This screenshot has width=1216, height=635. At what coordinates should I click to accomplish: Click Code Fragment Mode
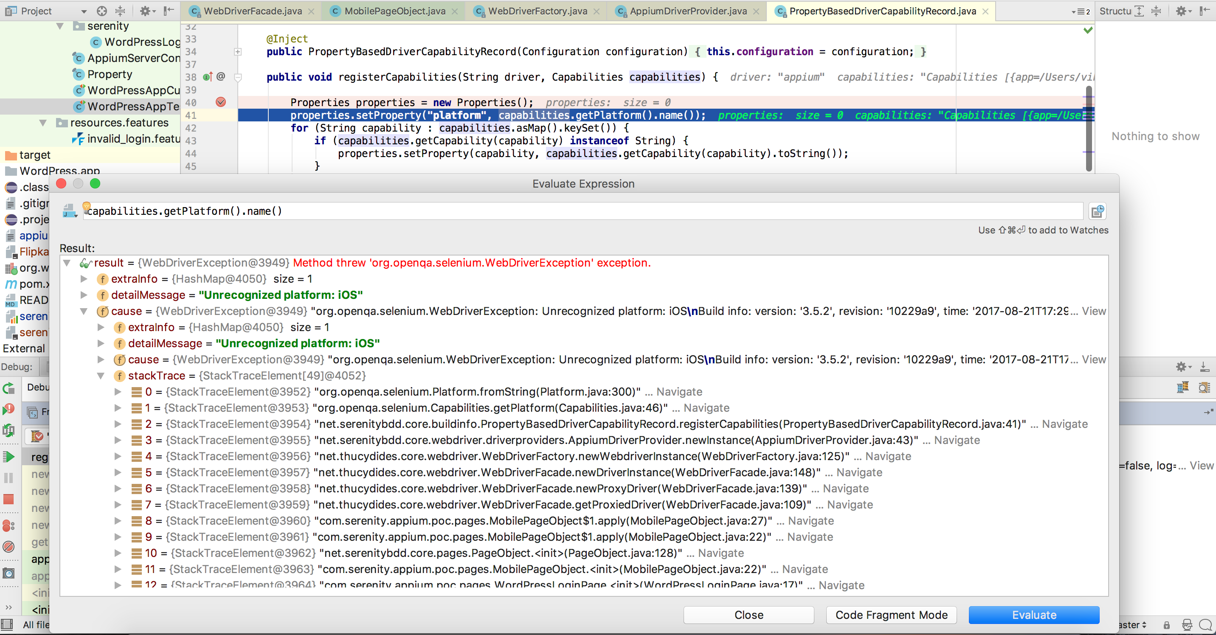[x=891, y=615]
